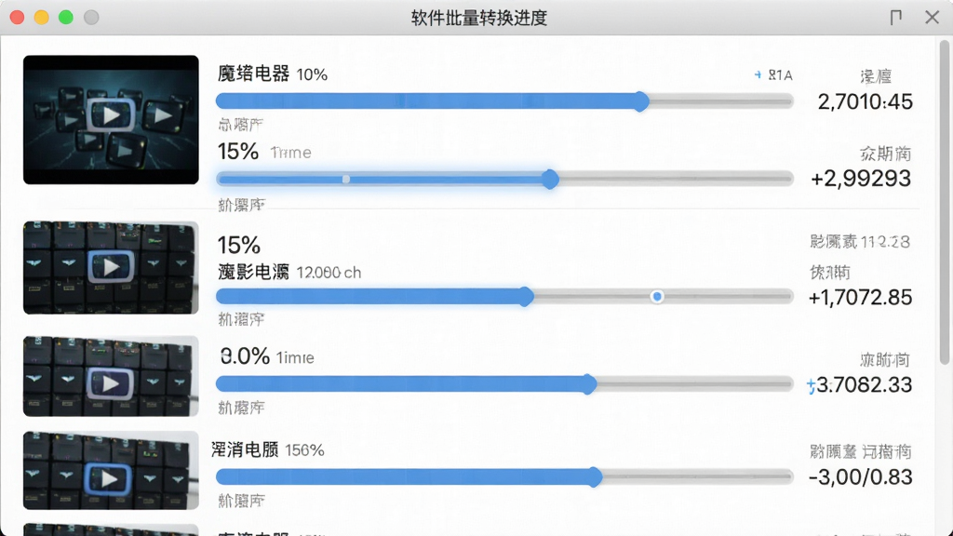
Task: Click the handle of the 12.000 ch progress slider
Action: click(x=526, y=297)
